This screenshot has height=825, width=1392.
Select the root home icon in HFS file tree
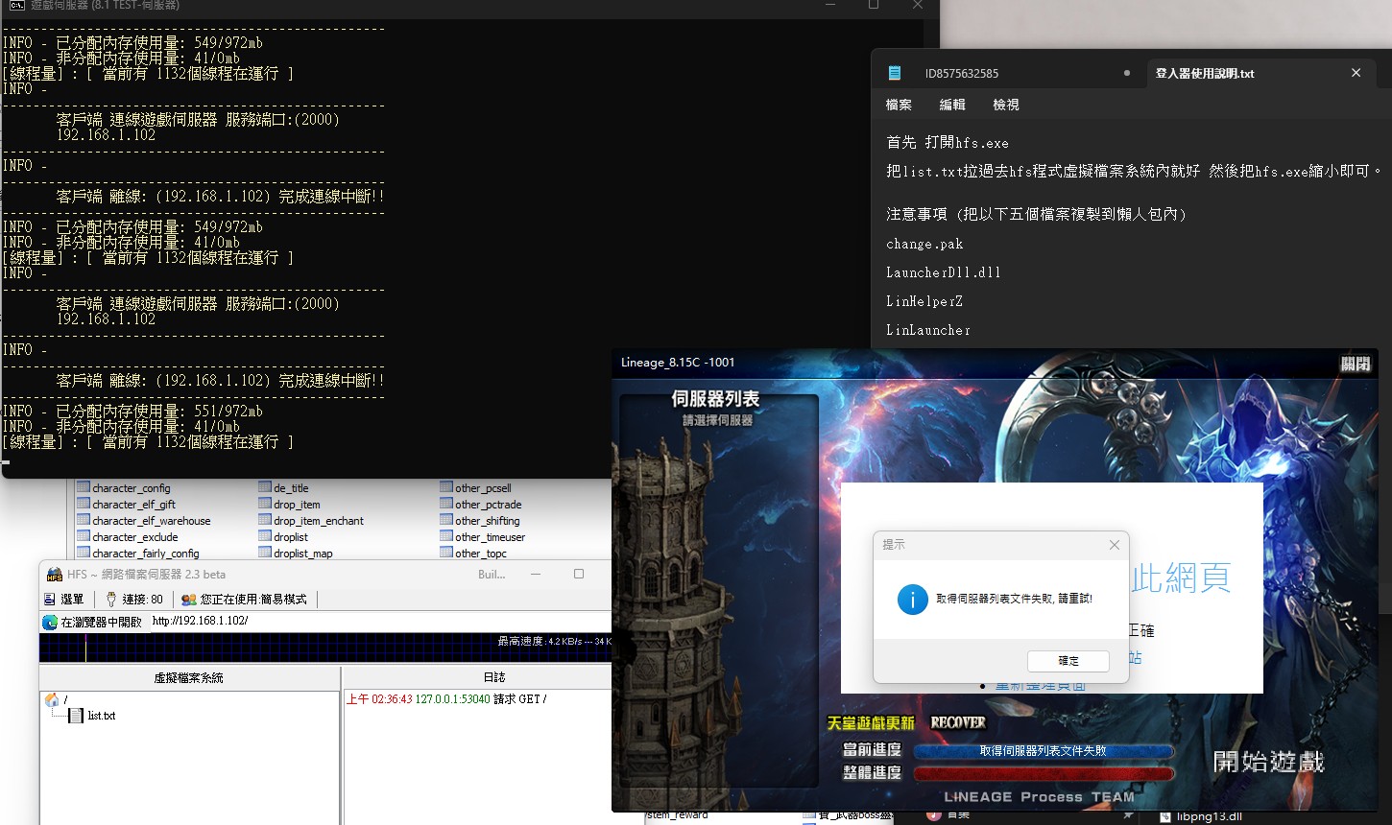(x=52, y=699)
